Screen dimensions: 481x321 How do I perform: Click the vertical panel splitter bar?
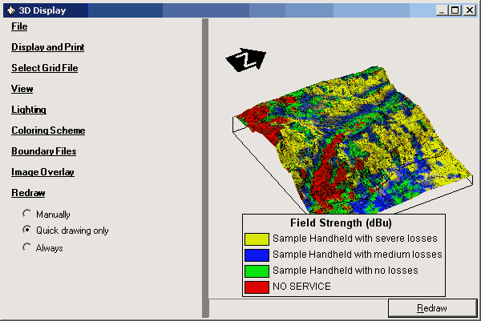pyautogui.click(x=205, y=168)
